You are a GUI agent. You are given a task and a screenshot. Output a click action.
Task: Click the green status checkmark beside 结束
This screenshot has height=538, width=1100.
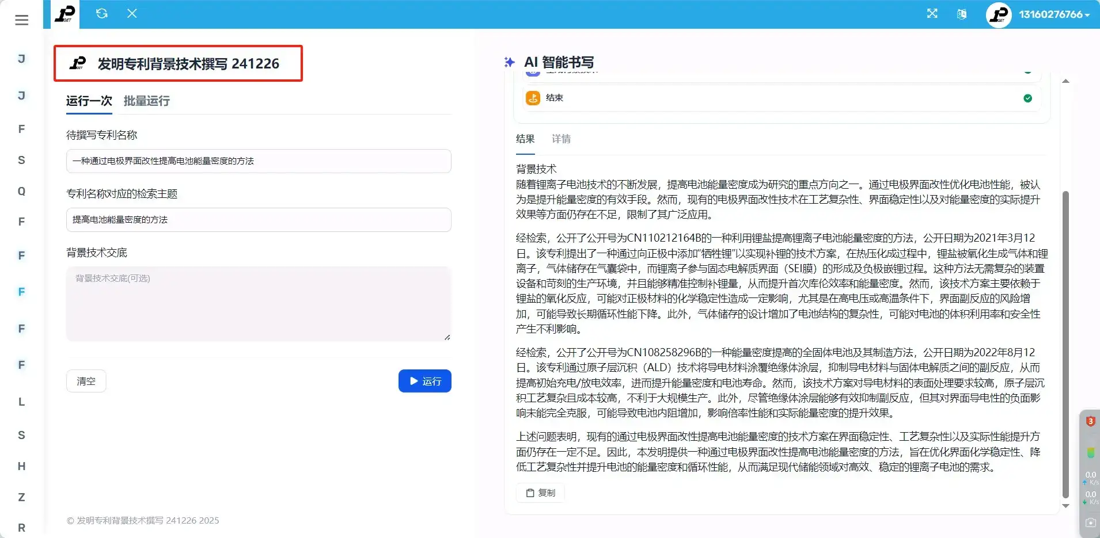[1029, 98]
